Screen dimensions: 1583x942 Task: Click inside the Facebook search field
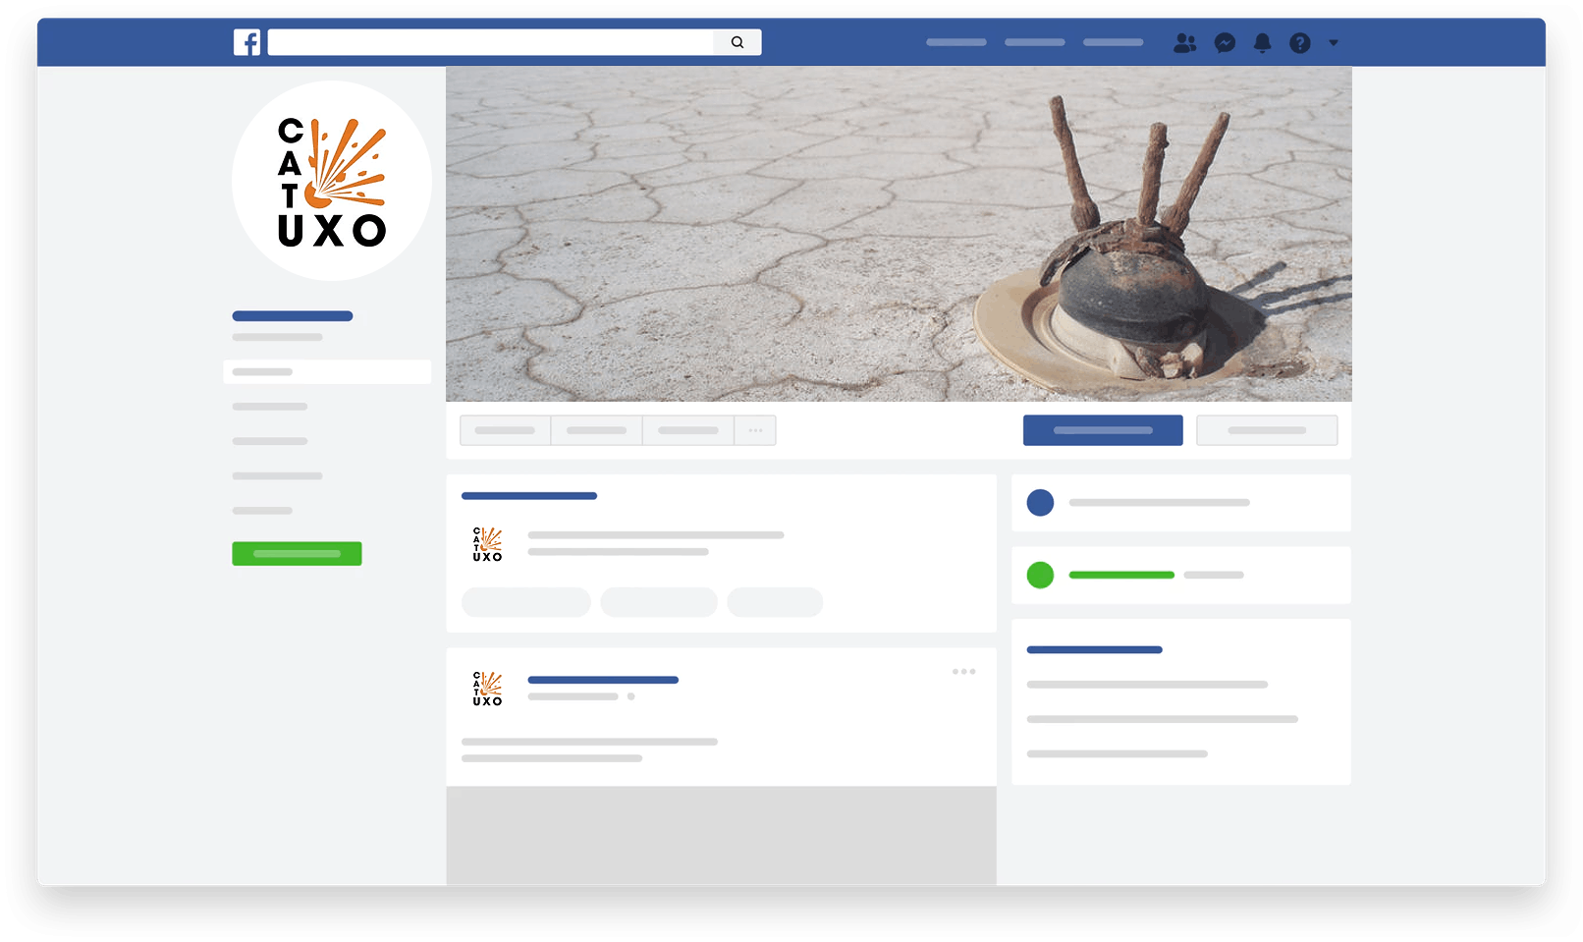(491, 42)
